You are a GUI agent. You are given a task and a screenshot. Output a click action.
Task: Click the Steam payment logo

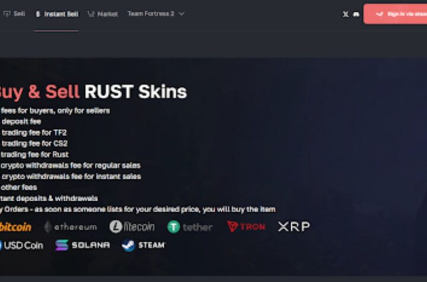pyautogui.click(x=144, y=245)
